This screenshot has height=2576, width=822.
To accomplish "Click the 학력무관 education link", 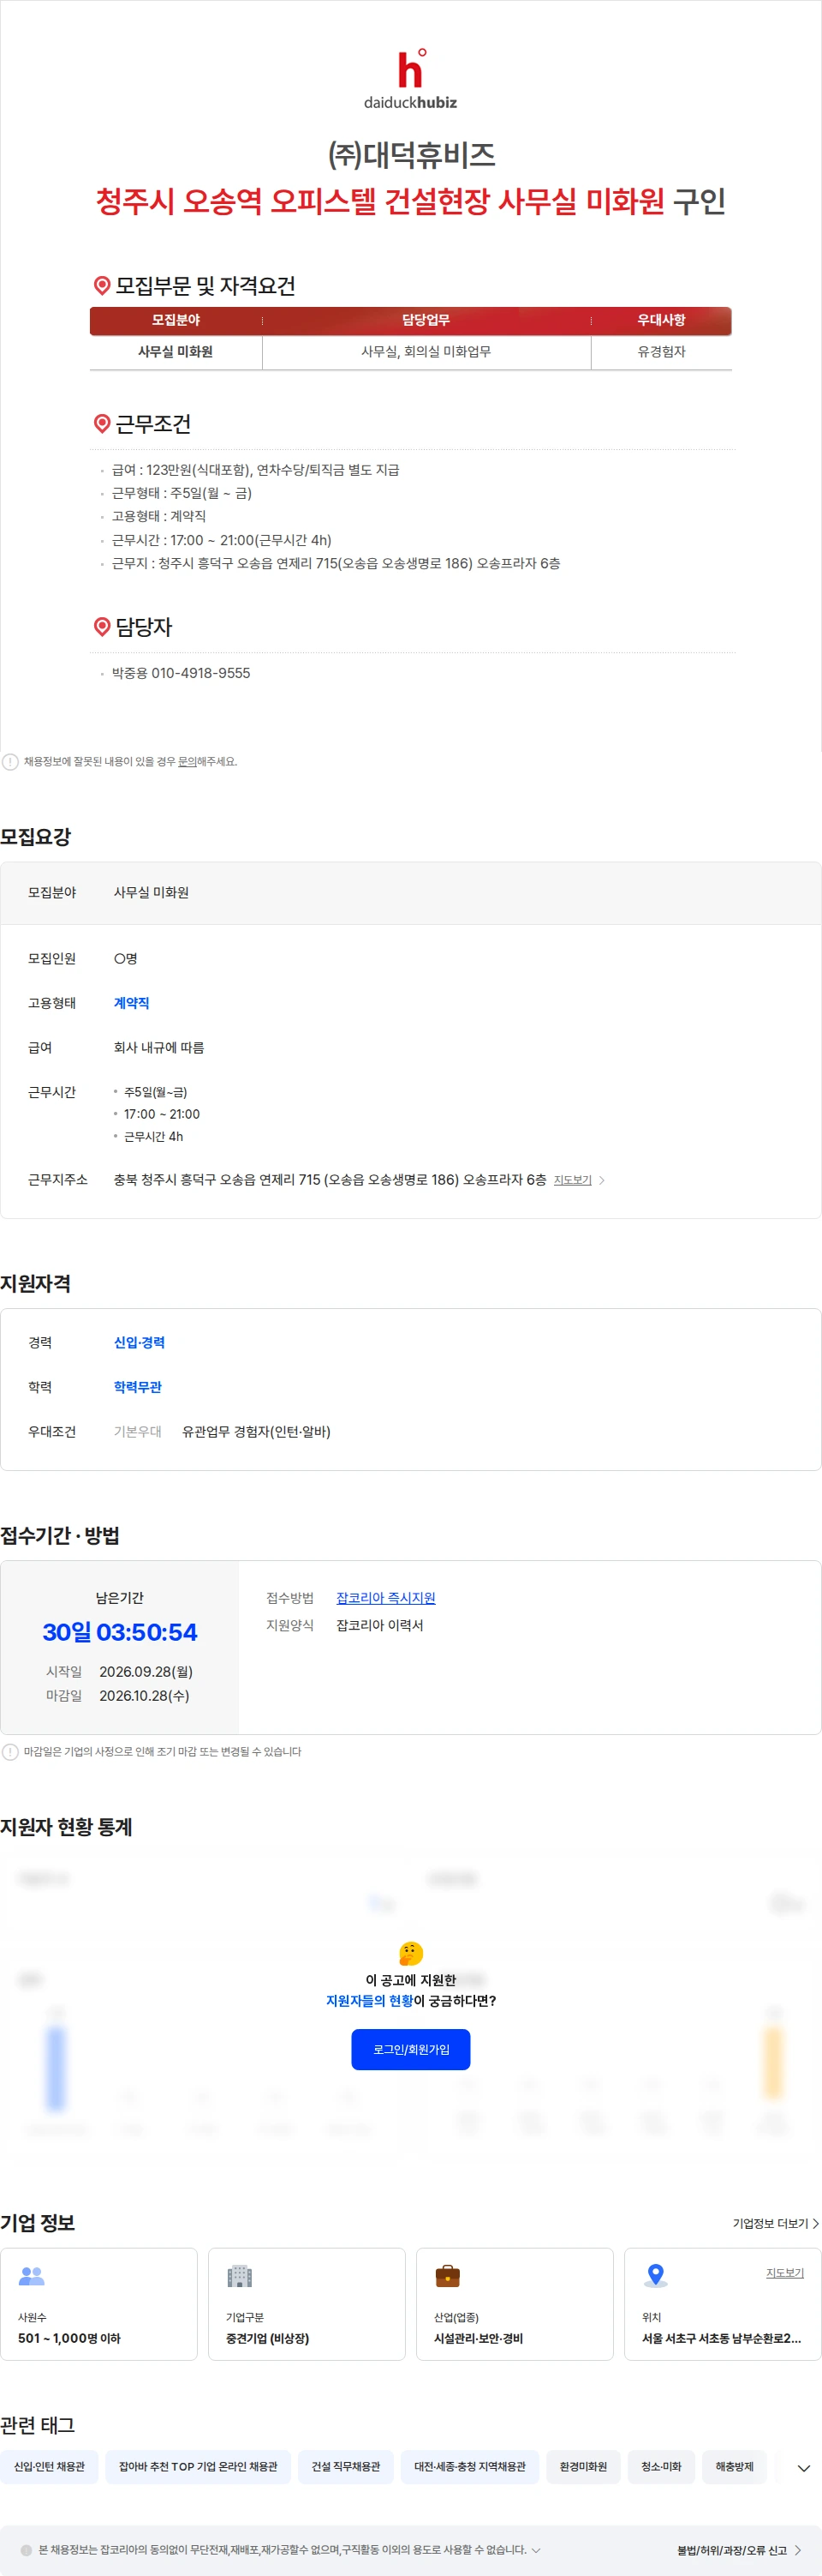I will (137, 1387).
